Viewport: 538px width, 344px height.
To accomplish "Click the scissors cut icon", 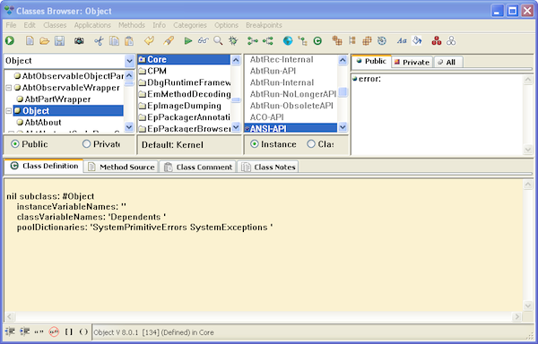I will pos(99,41).
